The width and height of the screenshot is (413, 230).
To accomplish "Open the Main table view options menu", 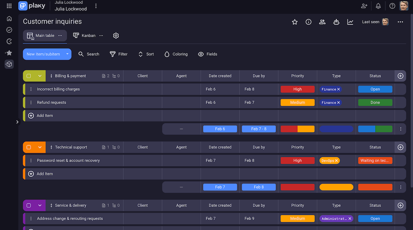I will point(60,35).
